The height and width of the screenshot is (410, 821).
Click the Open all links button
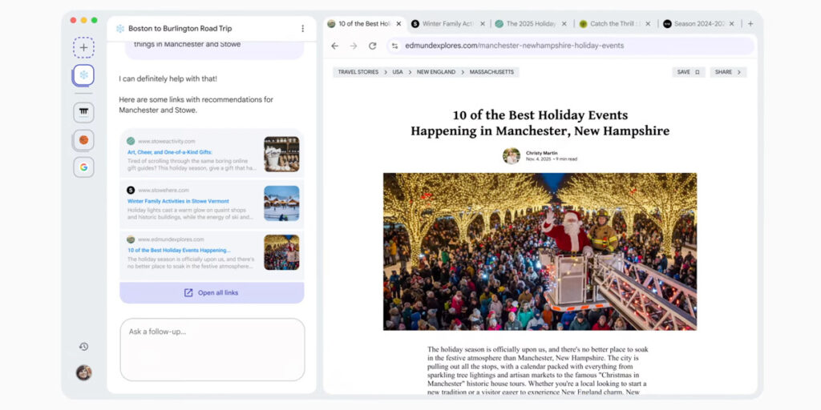[x=212, y=293]
